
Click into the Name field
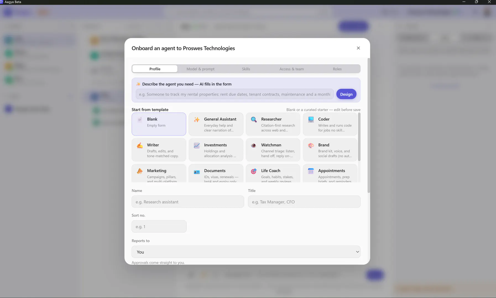pyautogui.click(x=188, y=202)
